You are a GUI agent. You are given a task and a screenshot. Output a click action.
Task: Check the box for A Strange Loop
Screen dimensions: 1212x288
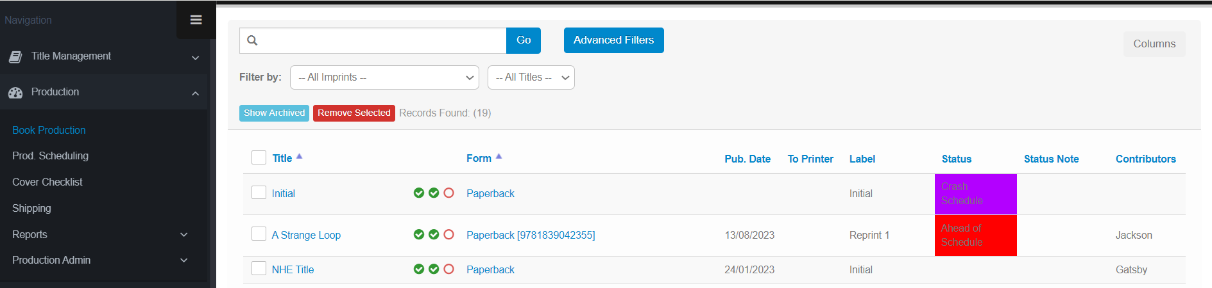[x=259, y=234]
